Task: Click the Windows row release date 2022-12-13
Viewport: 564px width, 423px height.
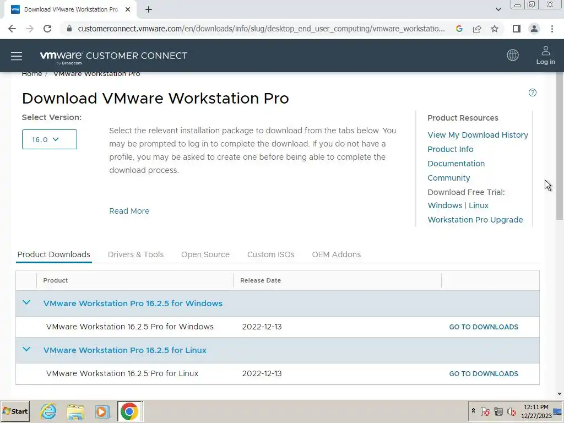Action: [x=262, y=327]
